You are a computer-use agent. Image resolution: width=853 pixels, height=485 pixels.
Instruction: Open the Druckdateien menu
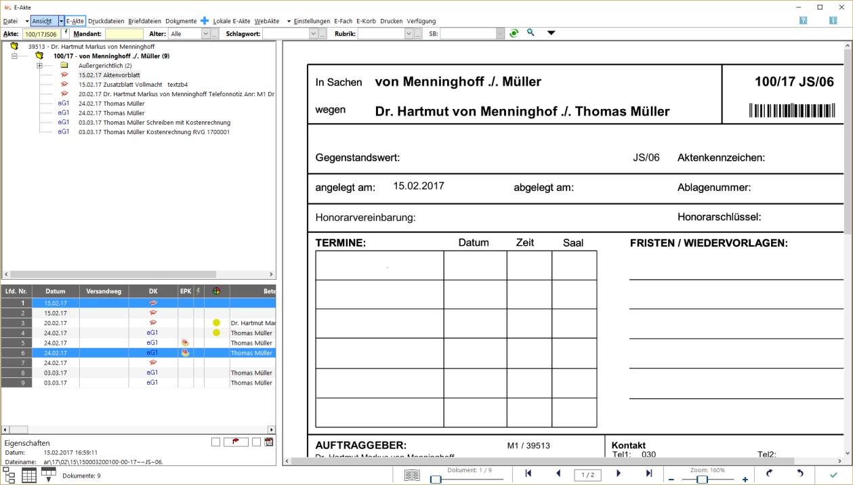(106, 21)
